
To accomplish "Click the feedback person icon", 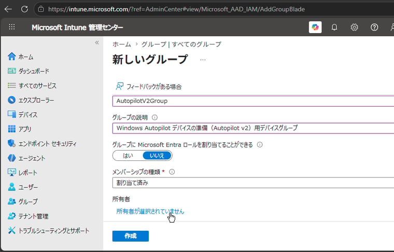I will [119, 86].
